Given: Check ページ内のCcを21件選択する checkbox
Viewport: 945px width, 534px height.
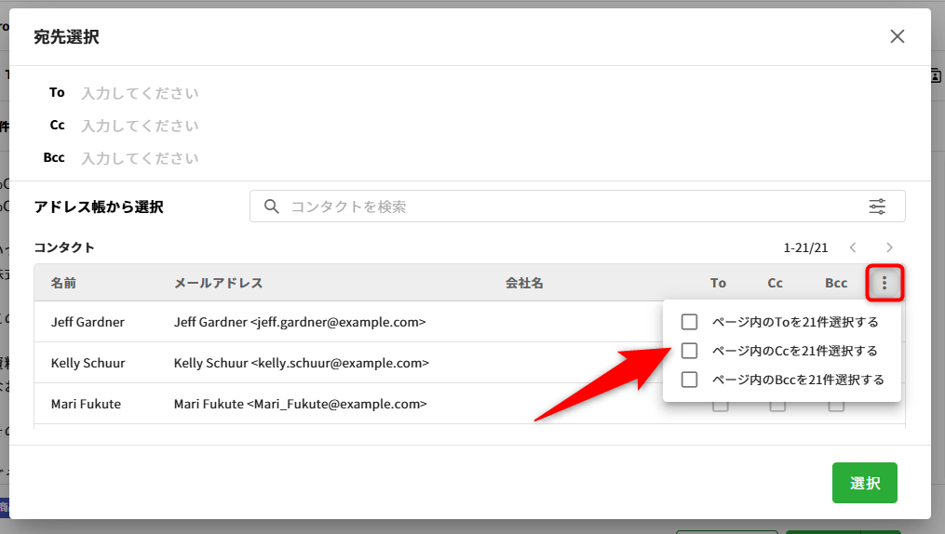Looking at the screenshot, I should click(x=690, y=351).
